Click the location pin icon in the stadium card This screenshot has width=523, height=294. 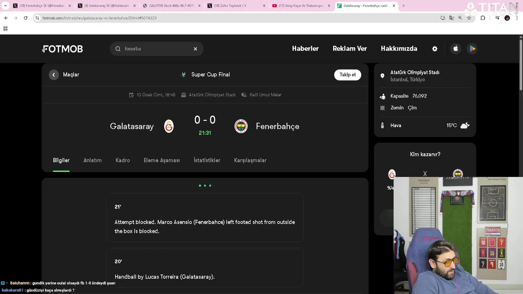tap(382, 76)
